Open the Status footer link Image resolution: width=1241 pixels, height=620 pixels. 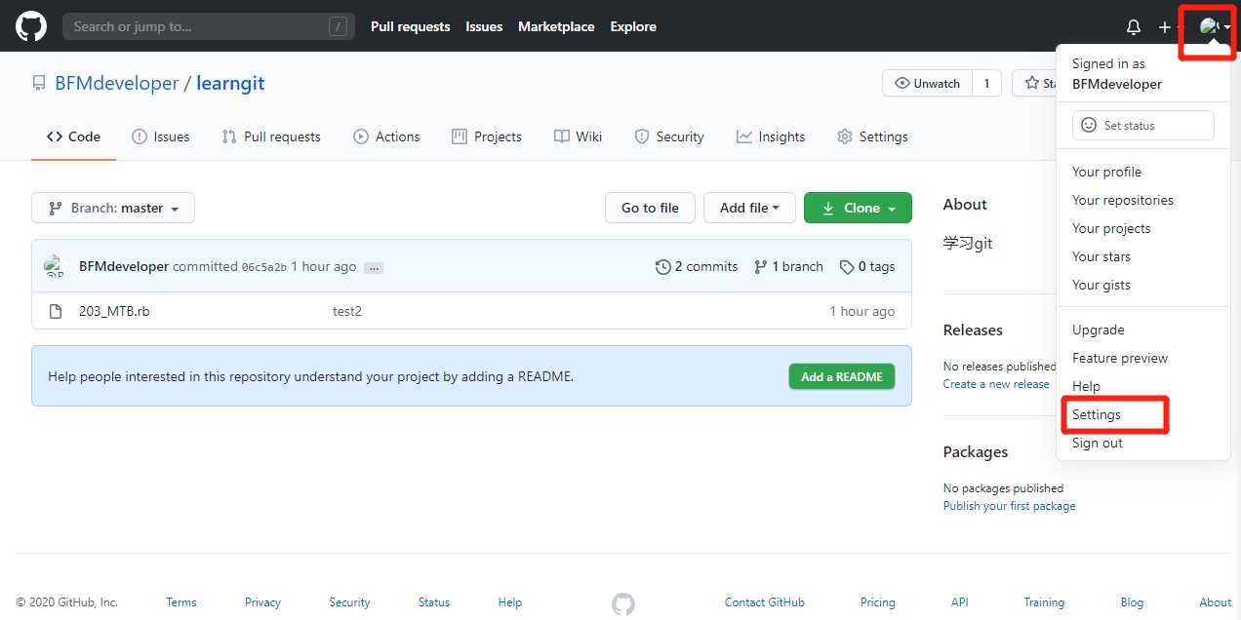[433, 602]
